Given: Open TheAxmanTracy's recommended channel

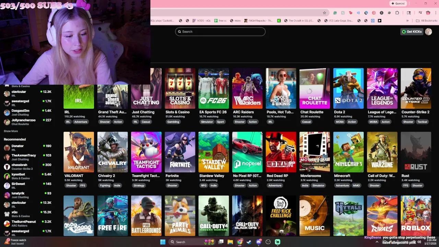Looking at the screenshot, I should coord(27,157).
